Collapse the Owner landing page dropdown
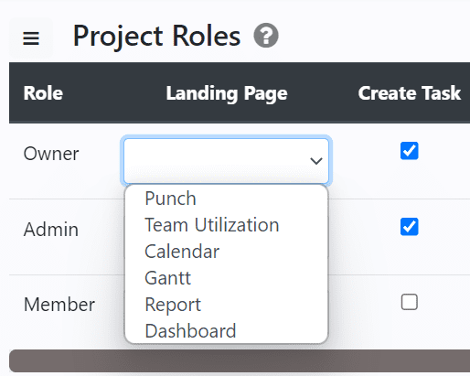Viewport: 470px width, 376px height. pos(226,161)
